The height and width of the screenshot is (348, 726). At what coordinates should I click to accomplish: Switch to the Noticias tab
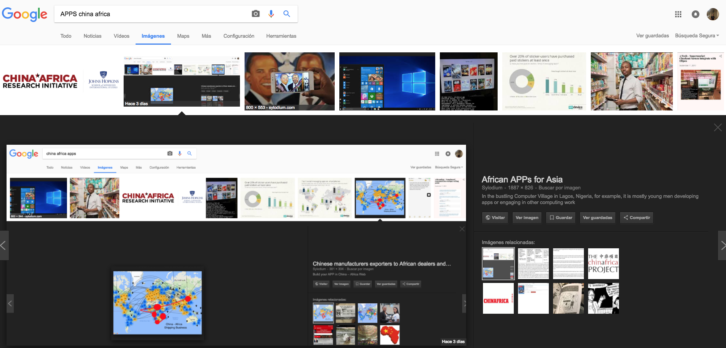click(92, 36)
